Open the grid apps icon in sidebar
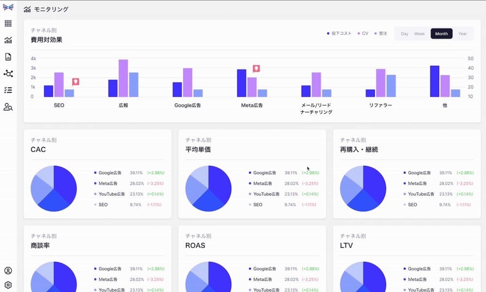The image size is (486, 292). [x=8, y=23]
